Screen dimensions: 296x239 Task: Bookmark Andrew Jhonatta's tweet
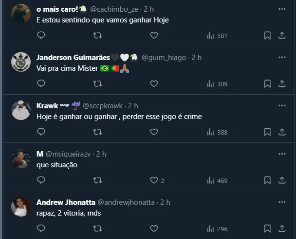pos(267,229)
